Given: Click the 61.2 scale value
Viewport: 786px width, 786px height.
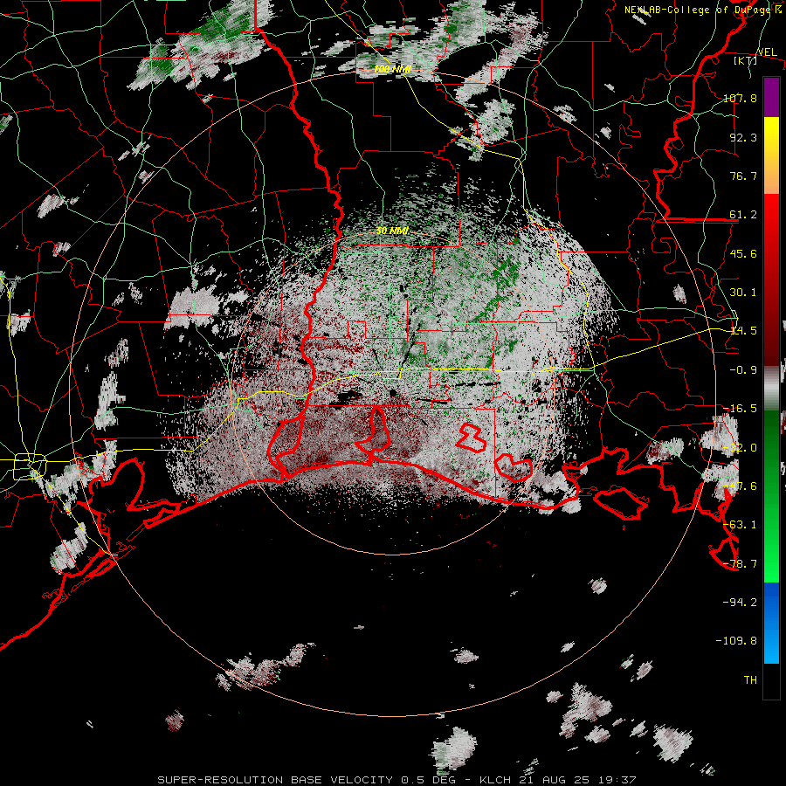Looking at the screenshot, I should coord(743,215).
